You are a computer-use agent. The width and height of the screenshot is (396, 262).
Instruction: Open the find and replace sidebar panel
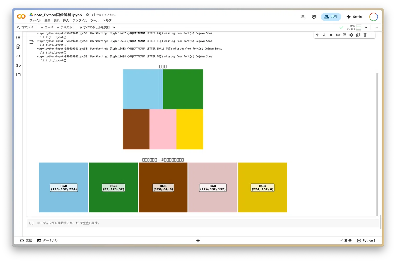(18, 47)
